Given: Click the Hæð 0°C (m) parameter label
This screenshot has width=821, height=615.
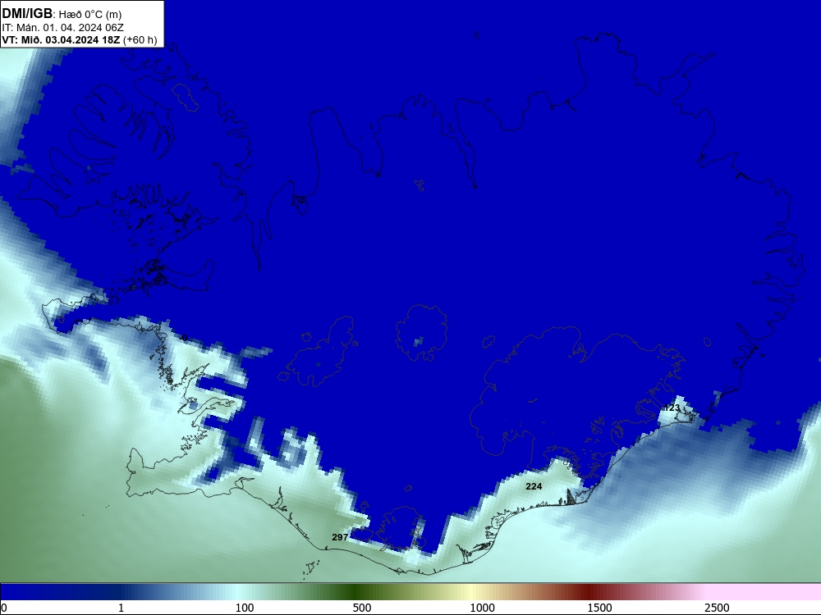Looking at the screenshot, I should point(90,14).
